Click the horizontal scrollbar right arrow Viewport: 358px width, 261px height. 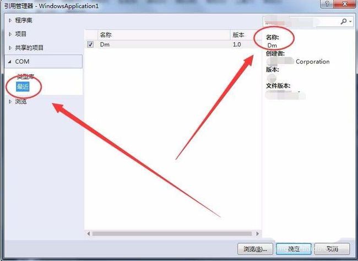click(258, 233)
